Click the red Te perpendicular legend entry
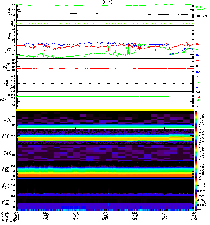The height and width of the screenshot is (225, 210). (198, 98)
